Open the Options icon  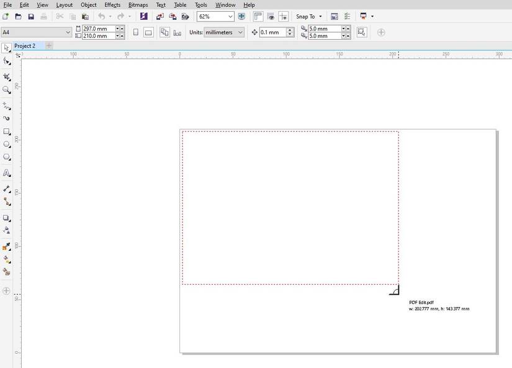[x=335, y=16]
